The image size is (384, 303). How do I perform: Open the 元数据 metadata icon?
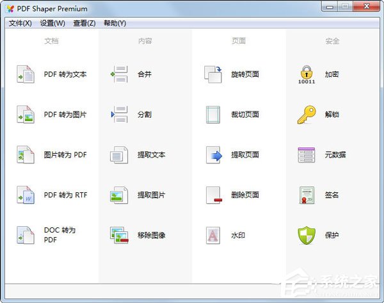pos(307,155)
